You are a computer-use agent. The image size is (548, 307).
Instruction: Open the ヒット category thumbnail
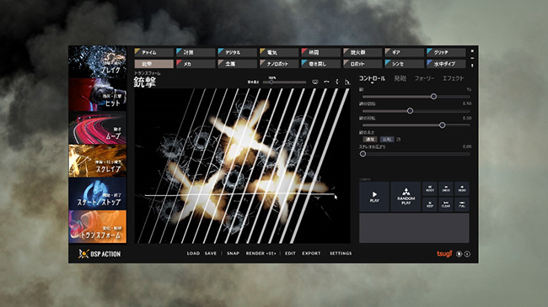(98, 94)
